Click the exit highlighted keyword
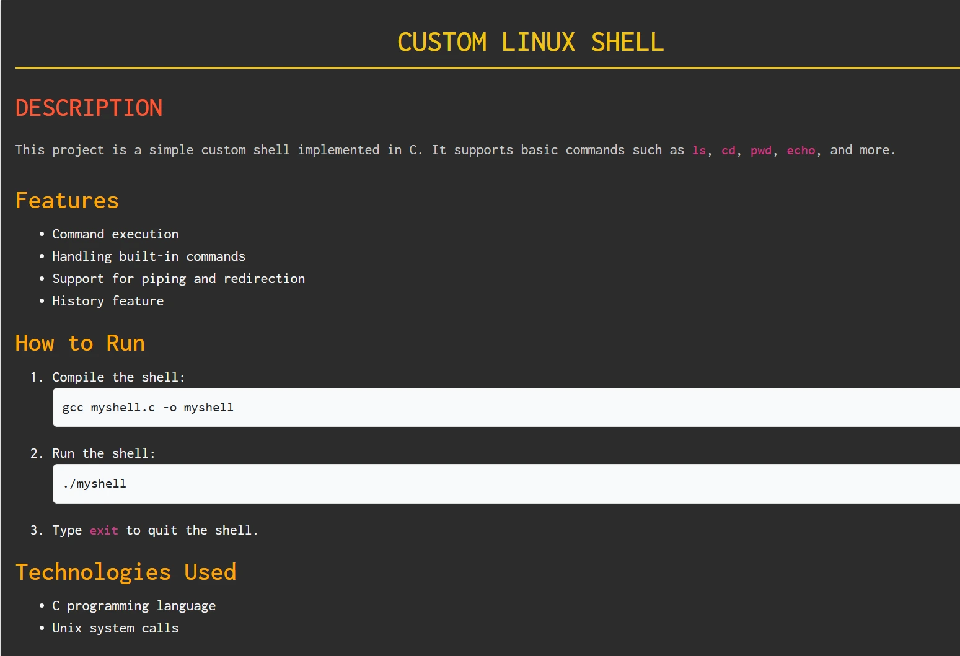The width and height of the screenshot is (960, 656). click(x=103, y=530)
